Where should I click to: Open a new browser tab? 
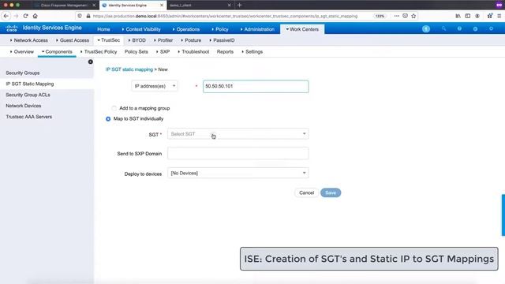pos(239,5)
